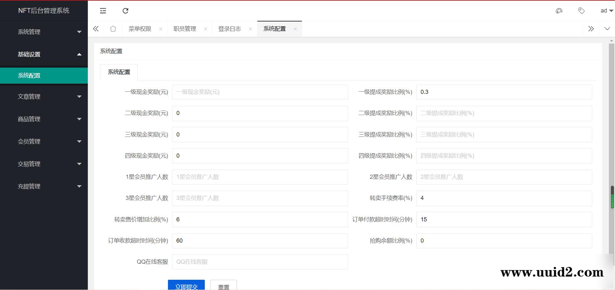Click the page vertical scrollbar thumb
Viewport: 615px width, 290px height.
point(612,197)
